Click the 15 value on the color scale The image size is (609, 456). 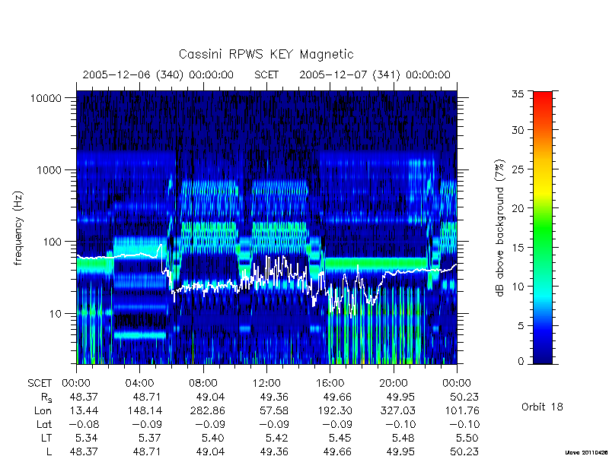(518, 248)
